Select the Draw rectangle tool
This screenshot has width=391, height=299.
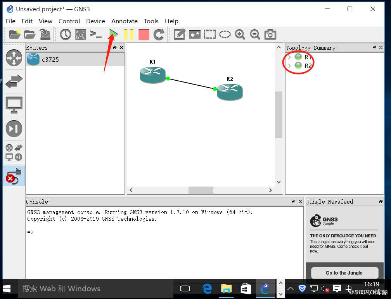pyautogui.click(x=210, y=35)
